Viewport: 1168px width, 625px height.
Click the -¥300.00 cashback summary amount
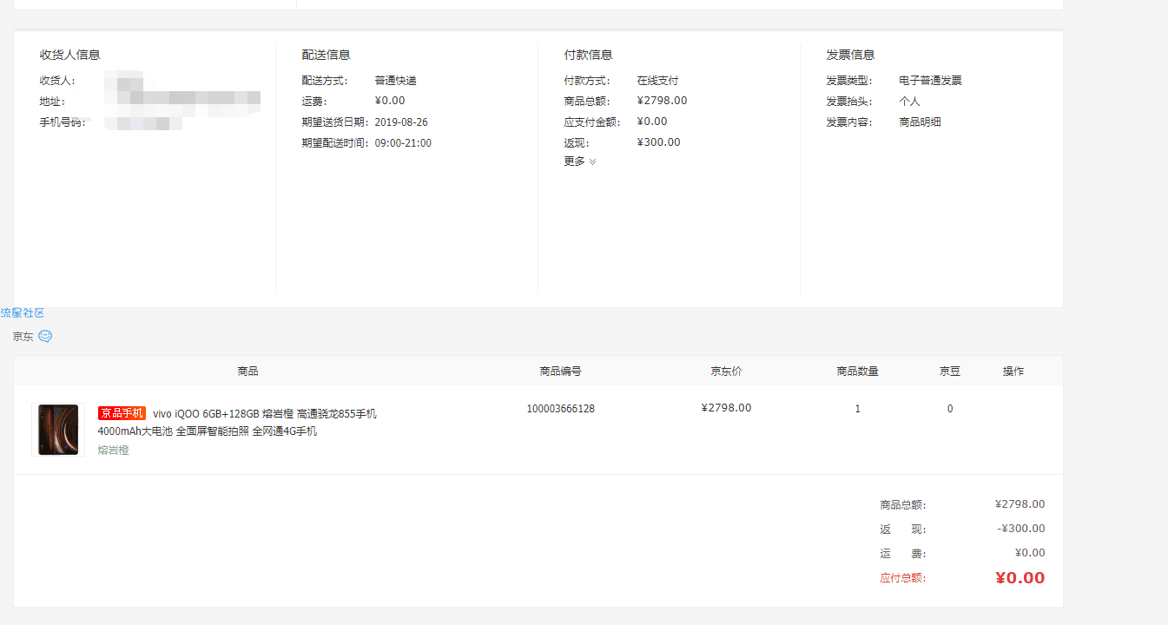coord(1021,529)
